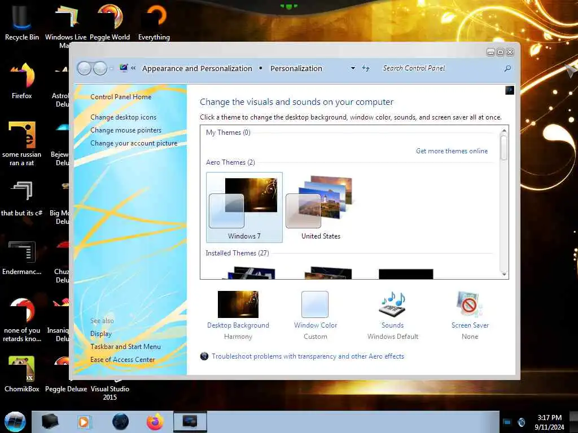Click the Control Panel address bar icon
This screenshot has width=578, height=433.
coord(124,68)
